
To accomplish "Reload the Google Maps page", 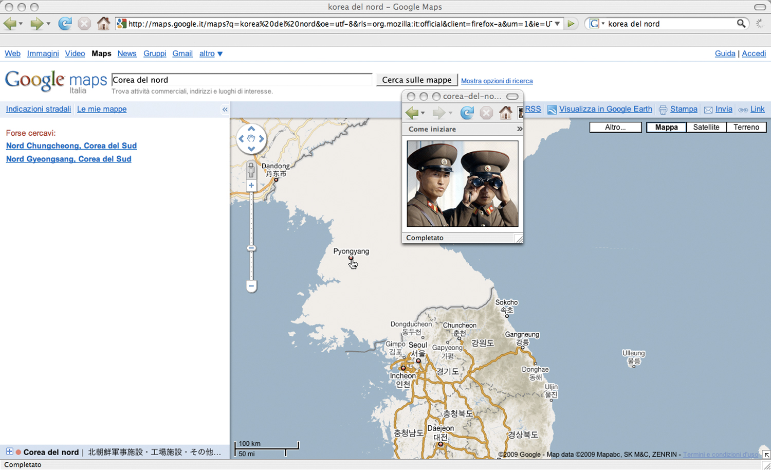I will (65, 24).
